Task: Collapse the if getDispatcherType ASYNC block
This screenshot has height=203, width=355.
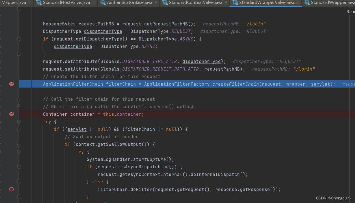Action: (x=19, y=39)
